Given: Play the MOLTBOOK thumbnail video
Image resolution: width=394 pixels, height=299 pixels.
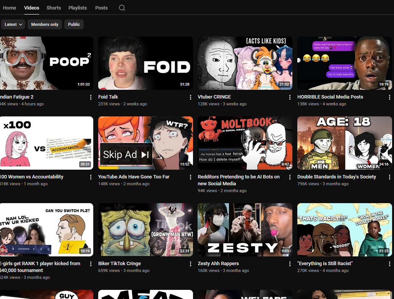Looking at the screenshot, I should point(245,143).
